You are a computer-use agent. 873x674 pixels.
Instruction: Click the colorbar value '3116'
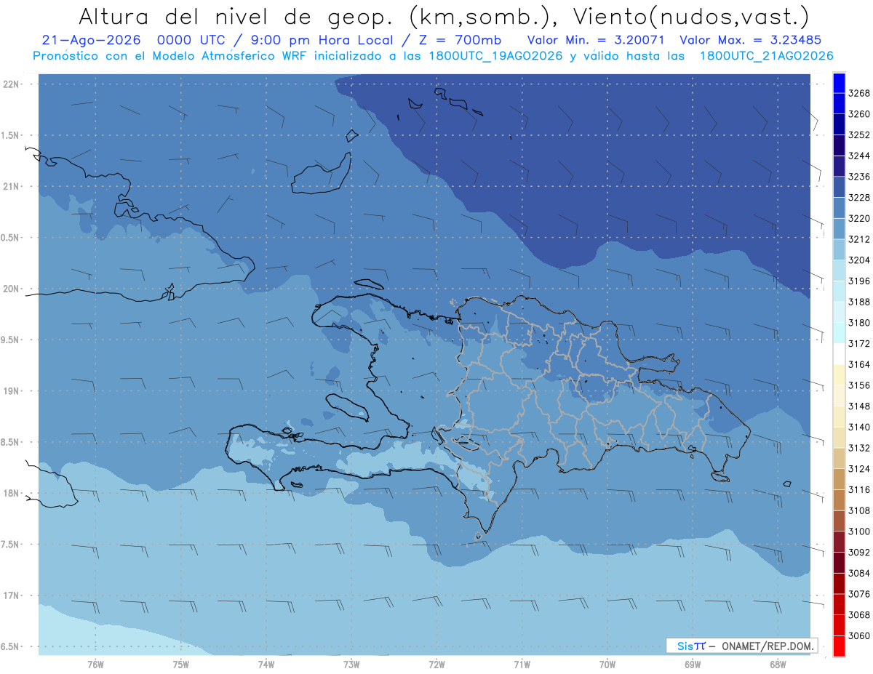[859, 489]
